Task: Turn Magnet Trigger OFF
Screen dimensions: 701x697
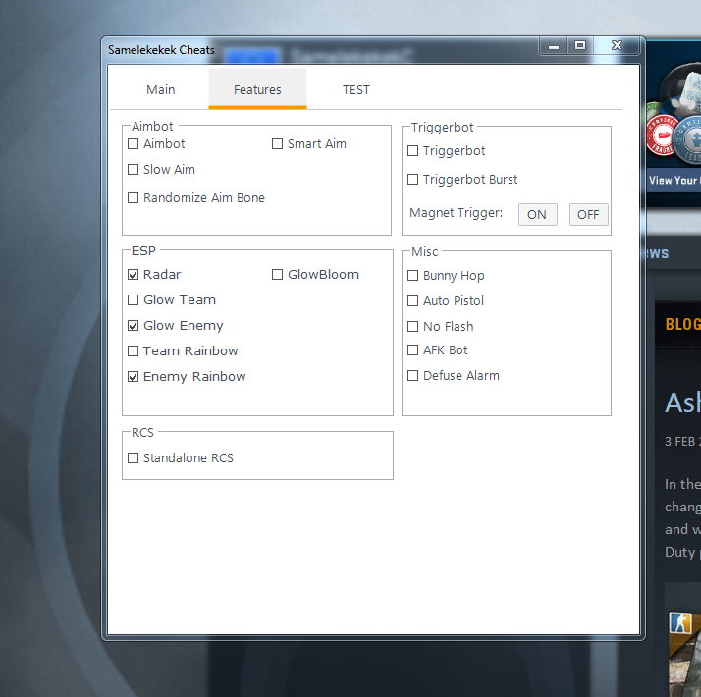Action: pyautogui.click(x=588, y=215)
